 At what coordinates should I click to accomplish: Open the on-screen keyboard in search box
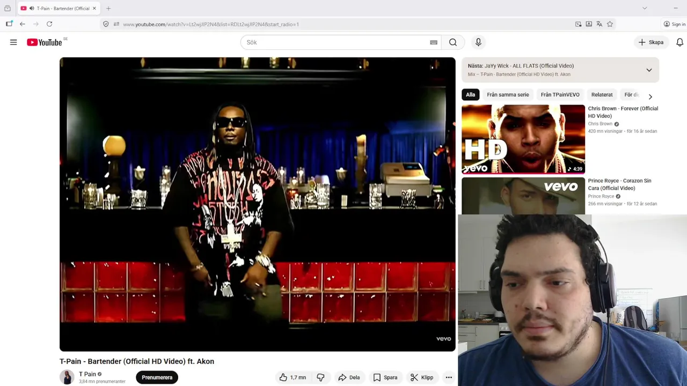[434, 42]
